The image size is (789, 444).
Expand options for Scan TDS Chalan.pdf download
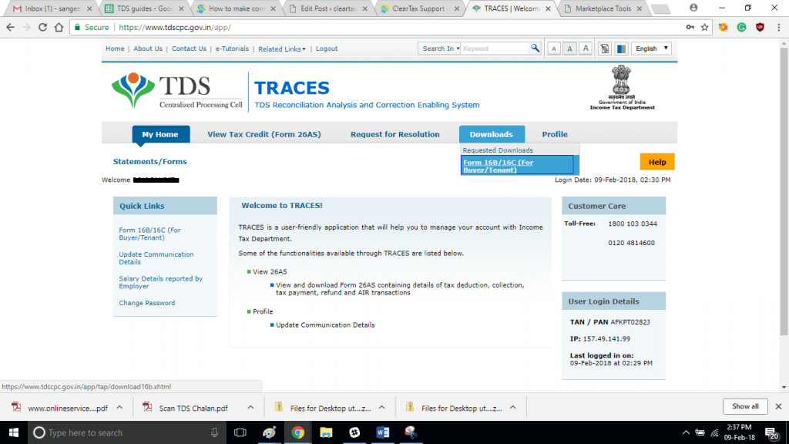250,408
